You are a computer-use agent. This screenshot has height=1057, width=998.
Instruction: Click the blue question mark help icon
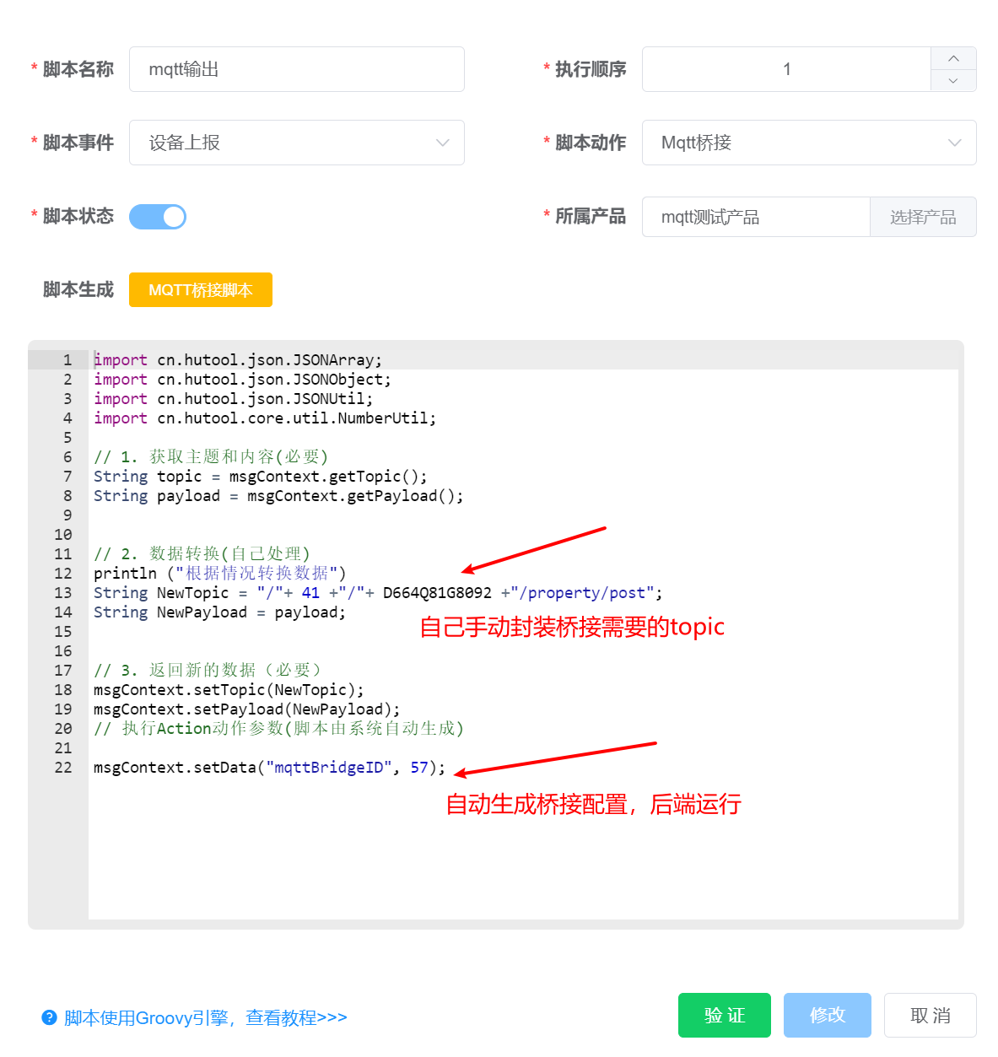(49, 1017)
